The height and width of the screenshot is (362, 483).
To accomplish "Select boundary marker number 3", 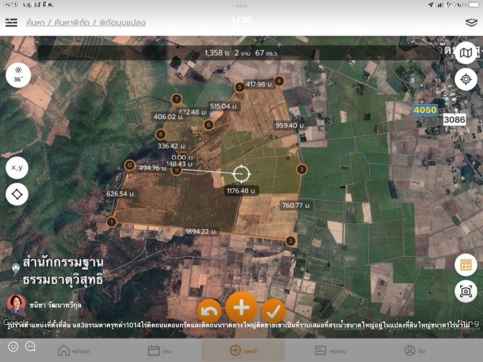I will point(302,169).
